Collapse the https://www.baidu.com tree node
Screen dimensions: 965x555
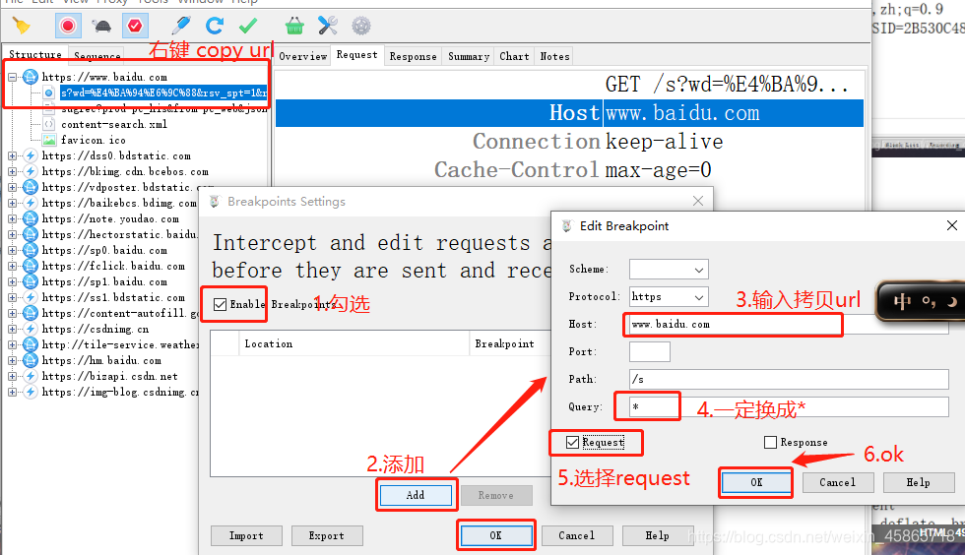click(12, 77)
